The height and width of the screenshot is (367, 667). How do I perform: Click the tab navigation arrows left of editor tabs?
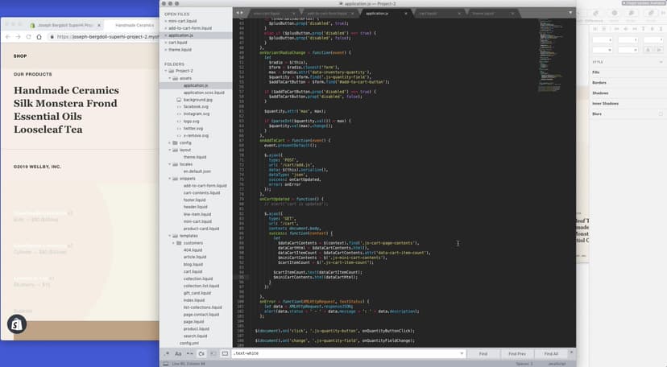click(239, 14)
